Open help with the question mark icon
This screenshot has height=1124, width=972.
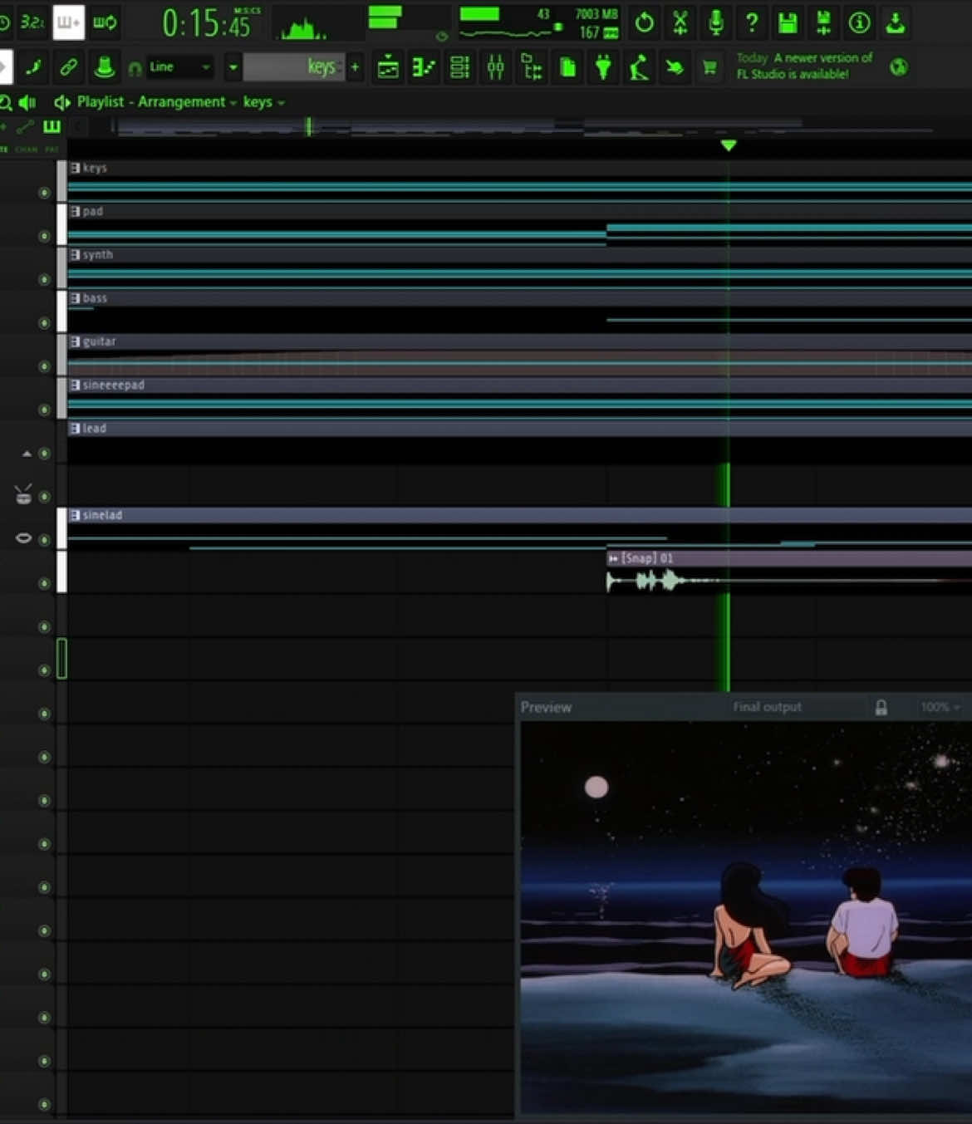click(752, 23)
